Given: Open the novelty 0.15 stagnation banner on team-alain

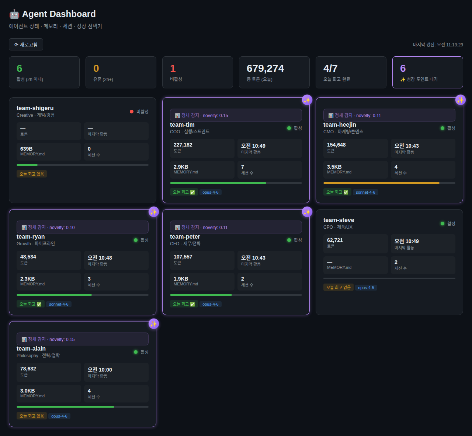Looking at the screenshot, I should pyautogui.click(x=82, y=339).
